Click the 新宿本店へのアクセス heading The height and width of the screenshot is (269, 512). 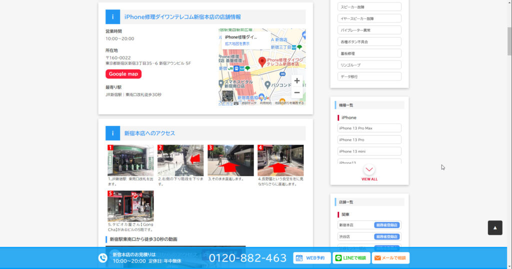pyautogui.click(x=149, y=133)
